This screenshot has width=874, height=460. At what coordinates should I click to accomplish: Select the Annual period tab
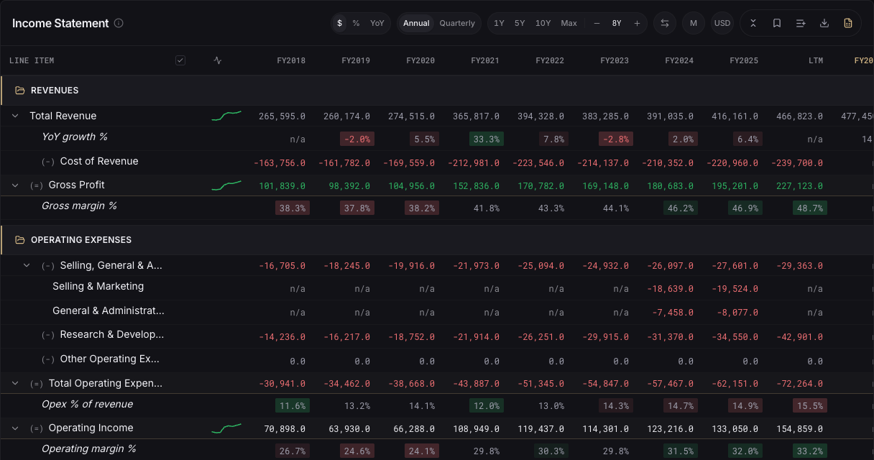[416, 23]
